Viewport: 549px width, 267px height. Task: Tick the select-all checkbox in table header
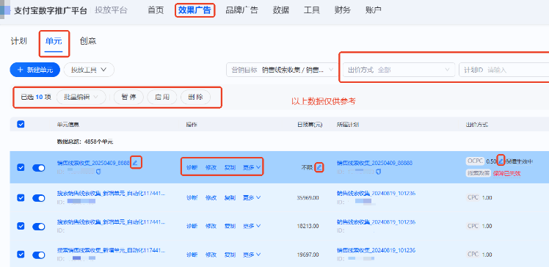21,124
